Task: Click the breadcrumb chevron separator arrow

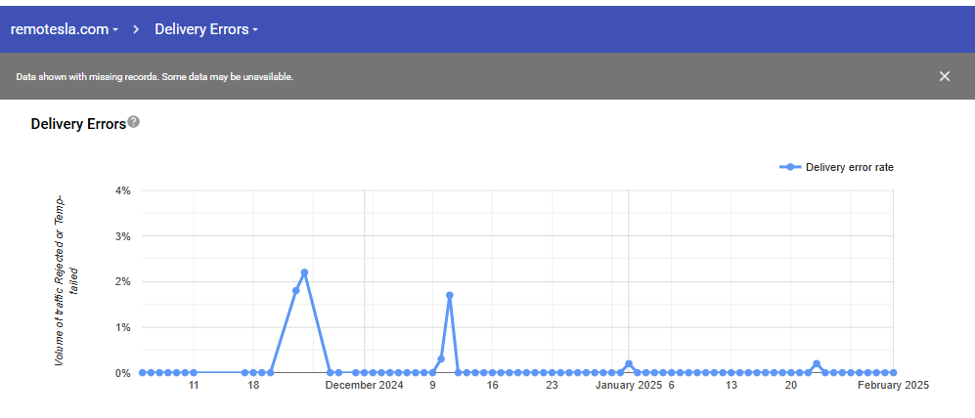Action: pos(137,29)
